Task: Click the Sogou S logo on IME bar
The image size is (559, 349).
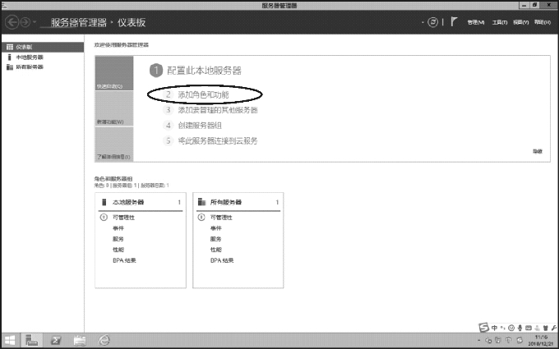Action: coord(483,327)
